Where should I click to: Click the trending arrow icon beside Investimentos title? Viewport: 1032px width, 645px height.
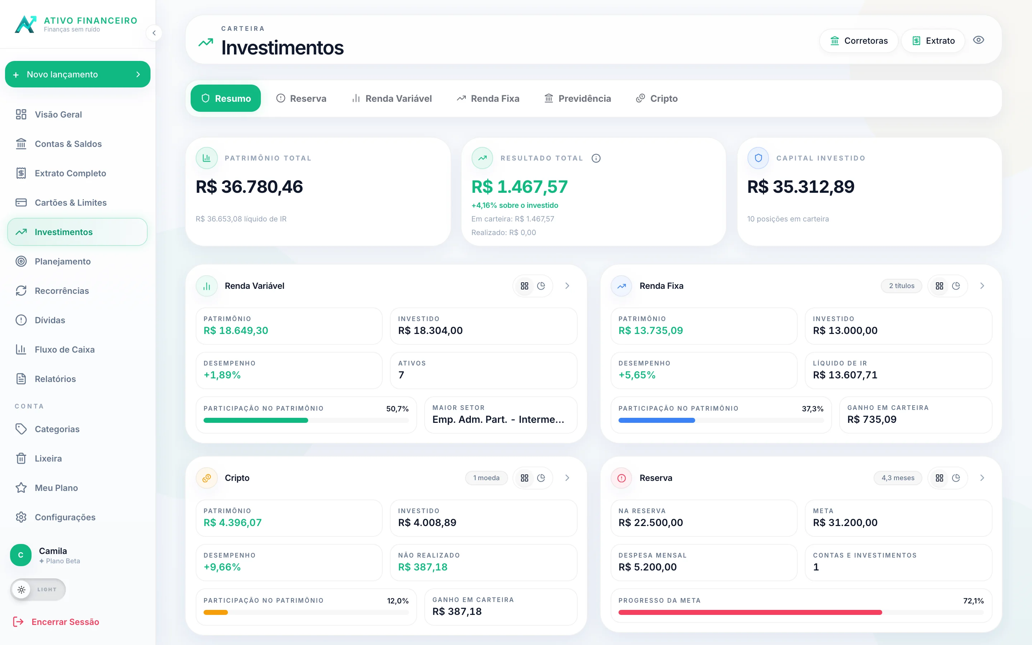[206, 43]
